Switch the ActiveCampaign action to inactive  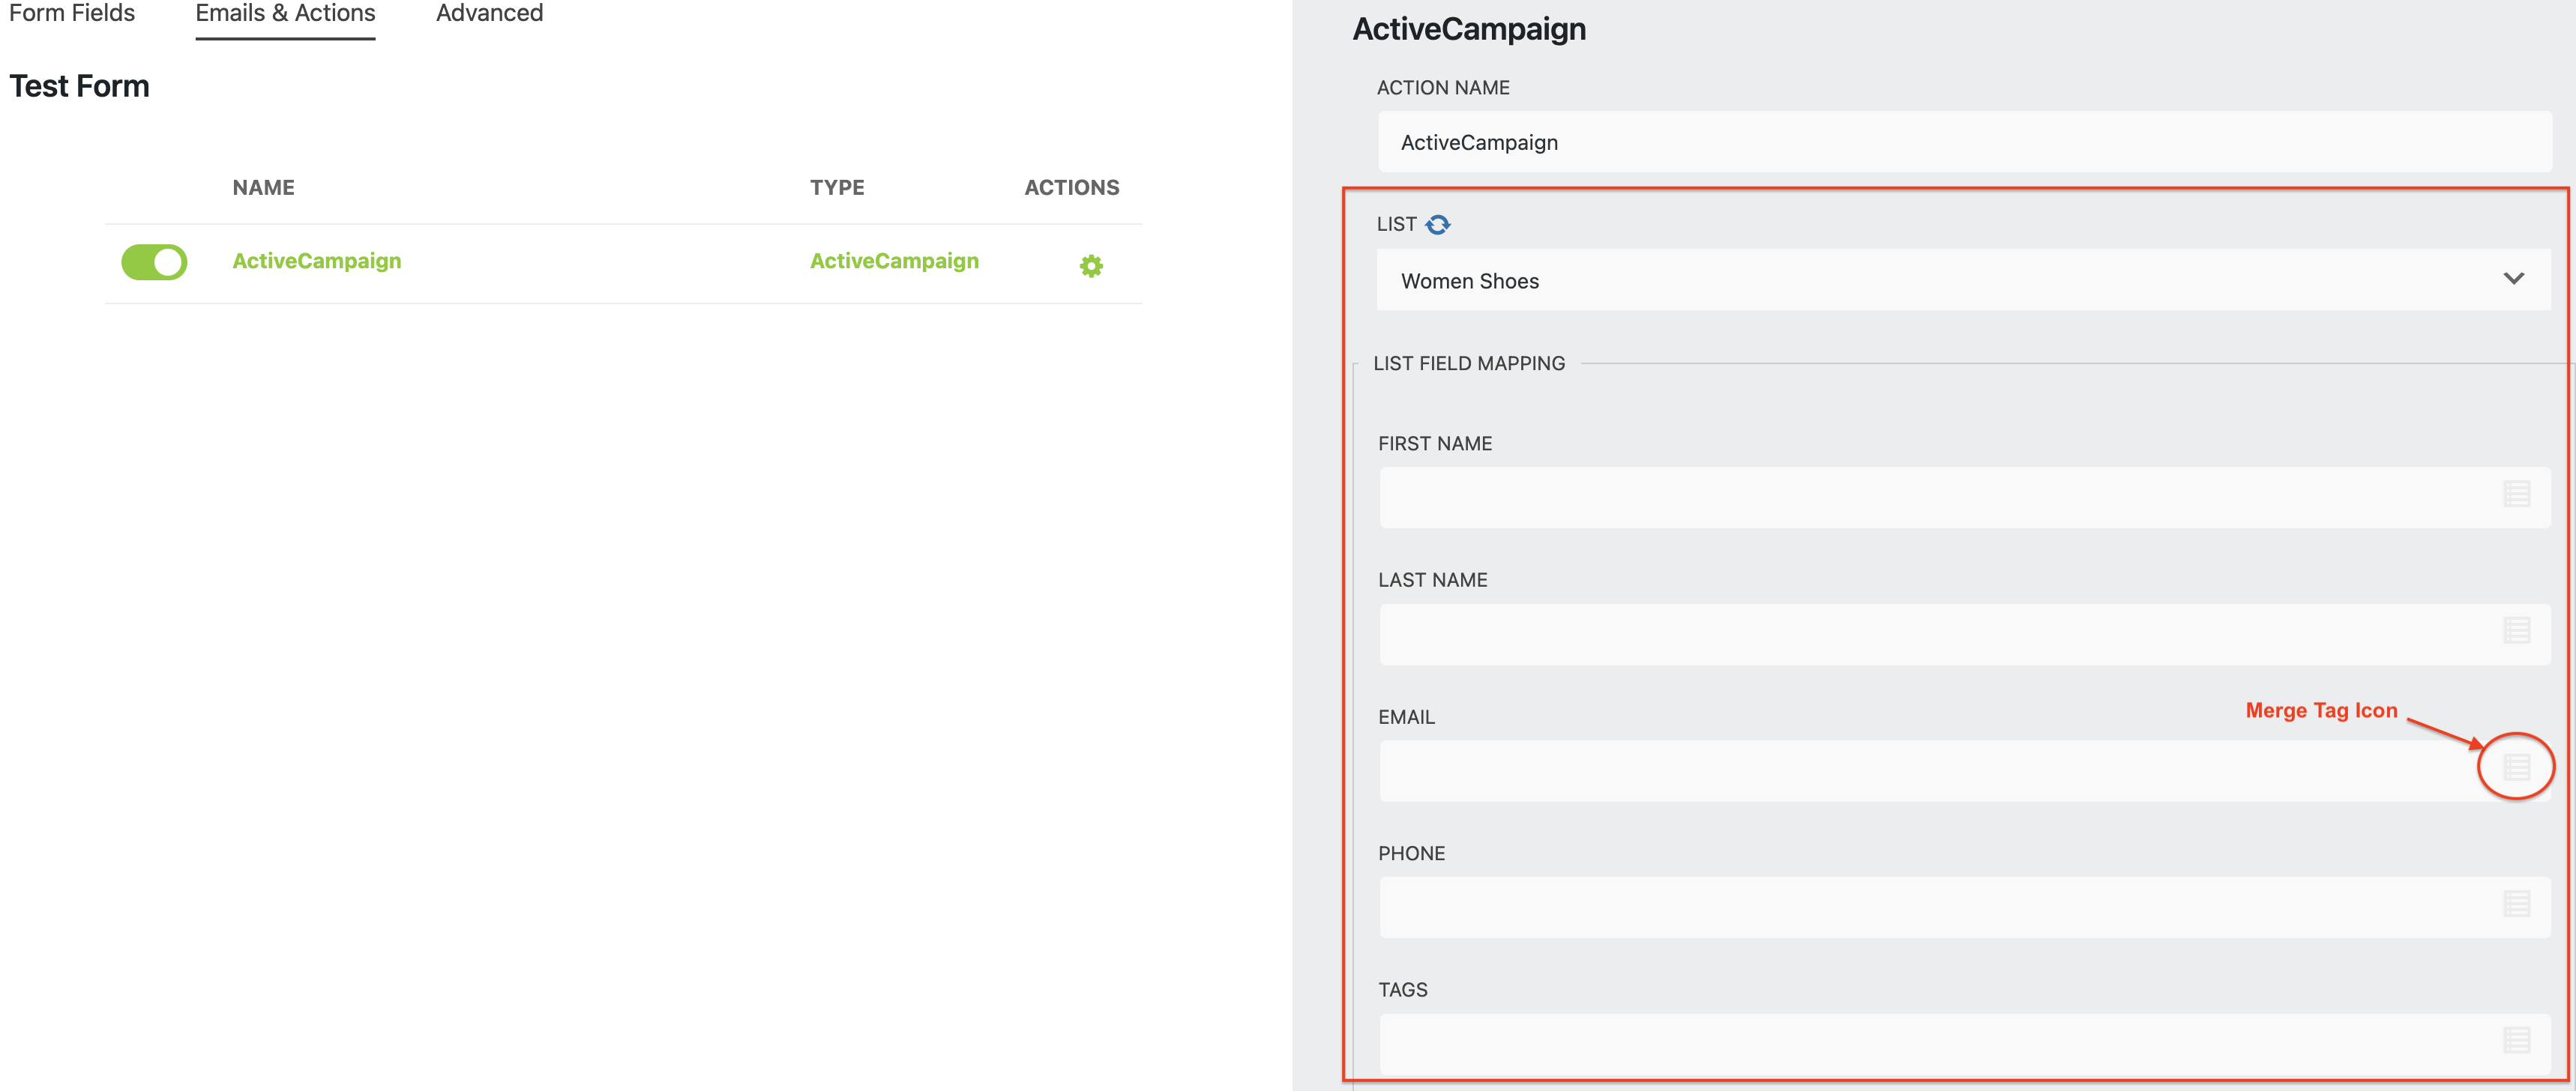click(154, 262)
